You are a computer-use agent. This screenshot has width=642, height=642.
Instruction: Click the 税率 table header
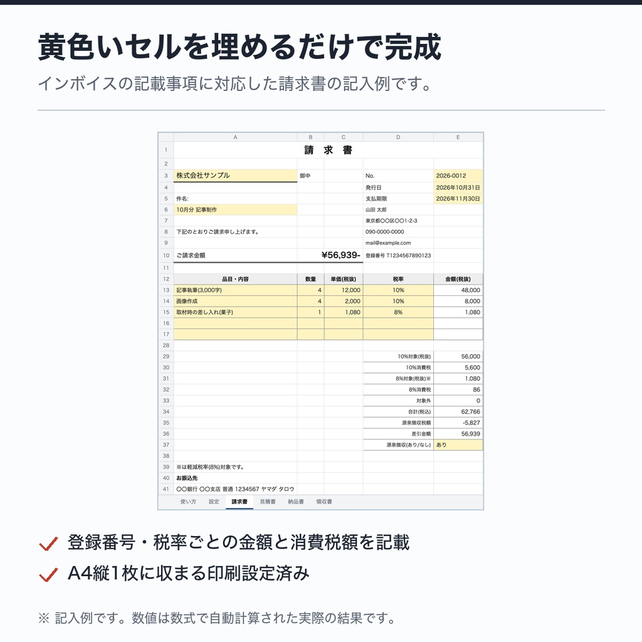click(398, 279)
